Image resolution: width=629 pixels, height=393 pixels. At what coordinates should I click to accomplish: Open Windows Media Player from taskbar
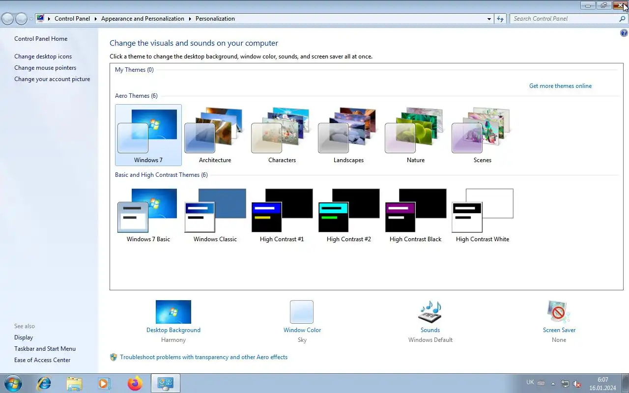point(104,383)
